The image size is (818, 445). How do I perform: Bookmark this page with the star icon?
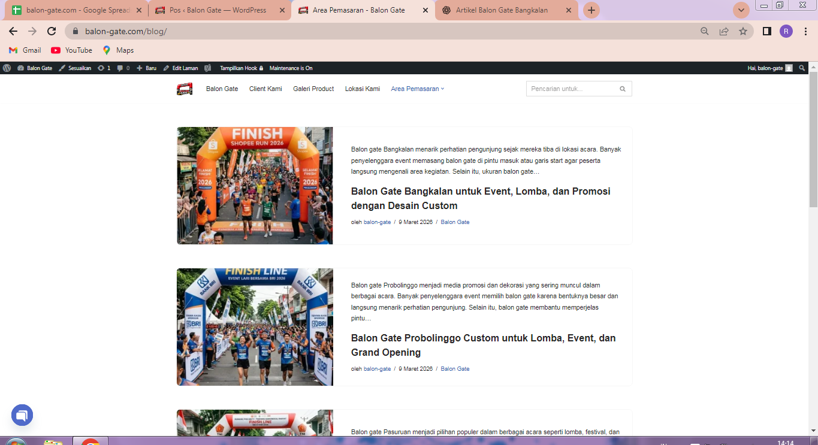tap(743, 31)
